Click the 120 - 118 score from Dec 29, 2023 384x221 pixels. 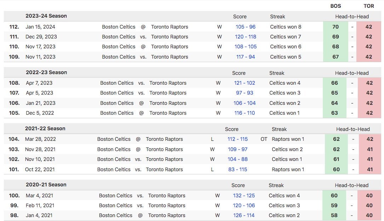click(245, 37)
